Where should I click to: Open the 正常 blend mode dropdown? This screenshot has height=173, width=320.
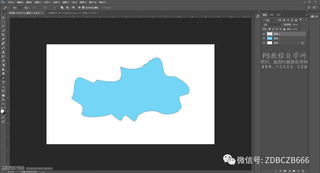(272, 24)
